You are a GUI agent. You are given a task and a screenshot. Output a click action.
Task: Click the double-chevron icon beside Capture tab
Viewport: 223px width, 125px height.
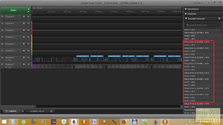point(23,111)
